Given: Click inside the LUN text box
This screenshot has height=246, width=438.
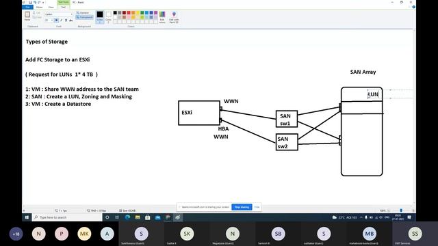Looking at the screenshot, I should point(373,94).
